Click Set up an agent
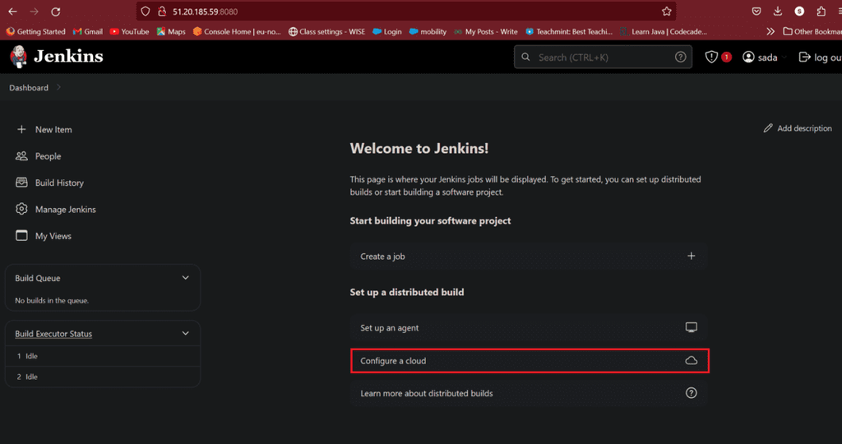Viewport: 842px width, 444px height. click(x=529, y=328)
